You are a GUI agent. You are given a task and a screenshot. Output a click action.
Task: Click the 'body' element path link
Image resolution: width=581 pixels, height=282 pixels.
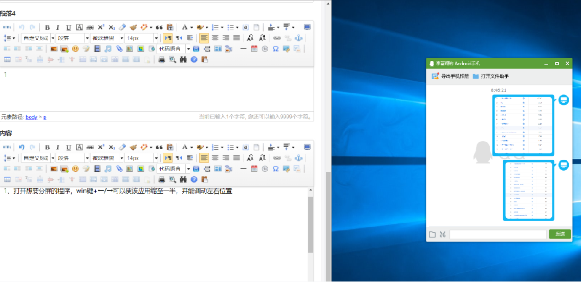click(31, 117)
